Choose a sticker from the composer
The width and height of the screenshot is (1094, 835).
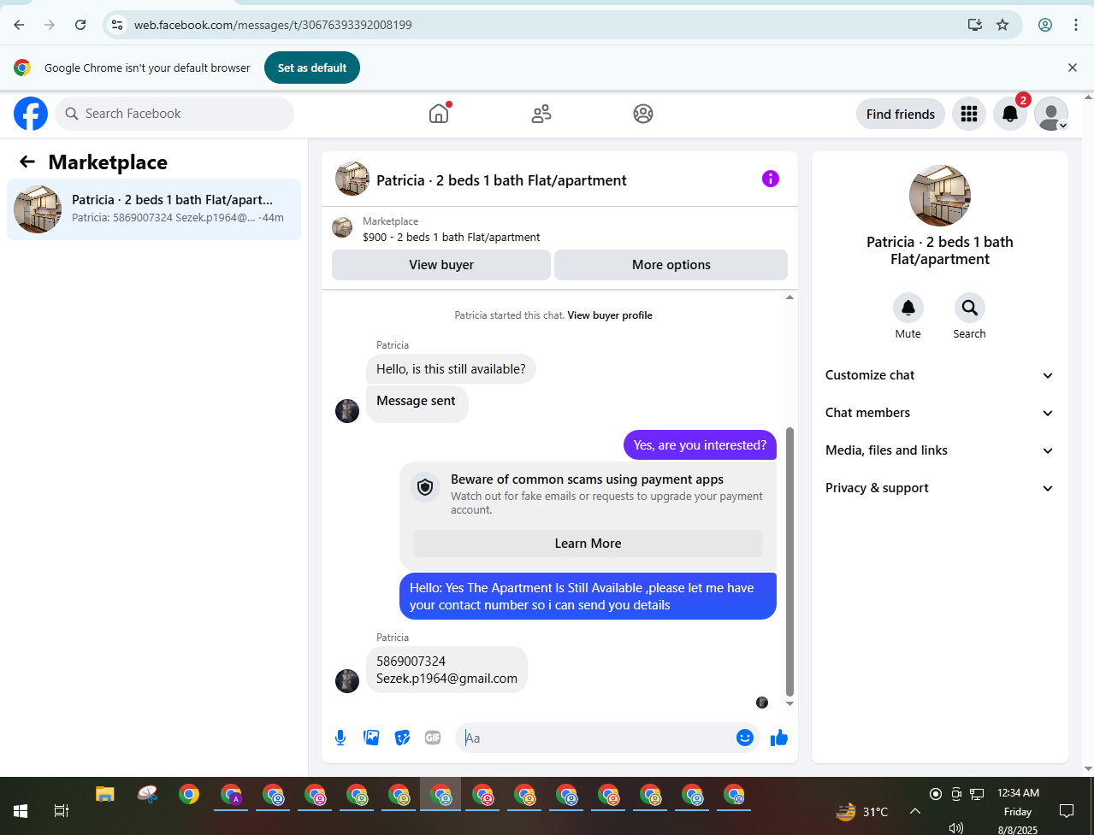402,738
